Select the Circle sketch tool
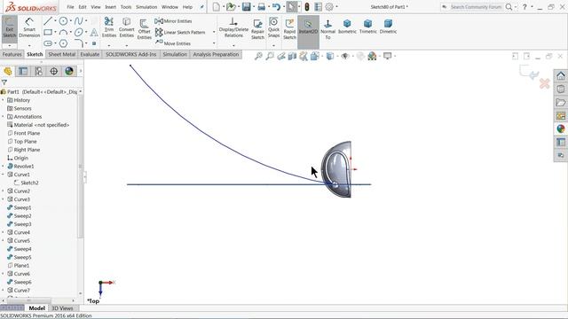Screen dimensions: 568x319 coord(63,21)
